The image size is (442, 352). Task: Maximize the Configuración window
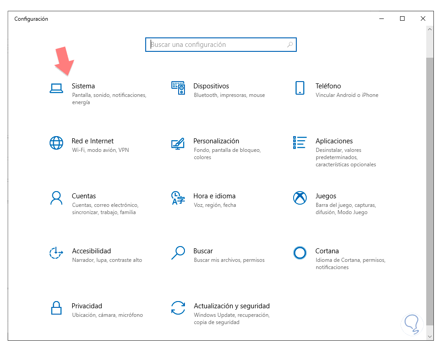point(402,18)
